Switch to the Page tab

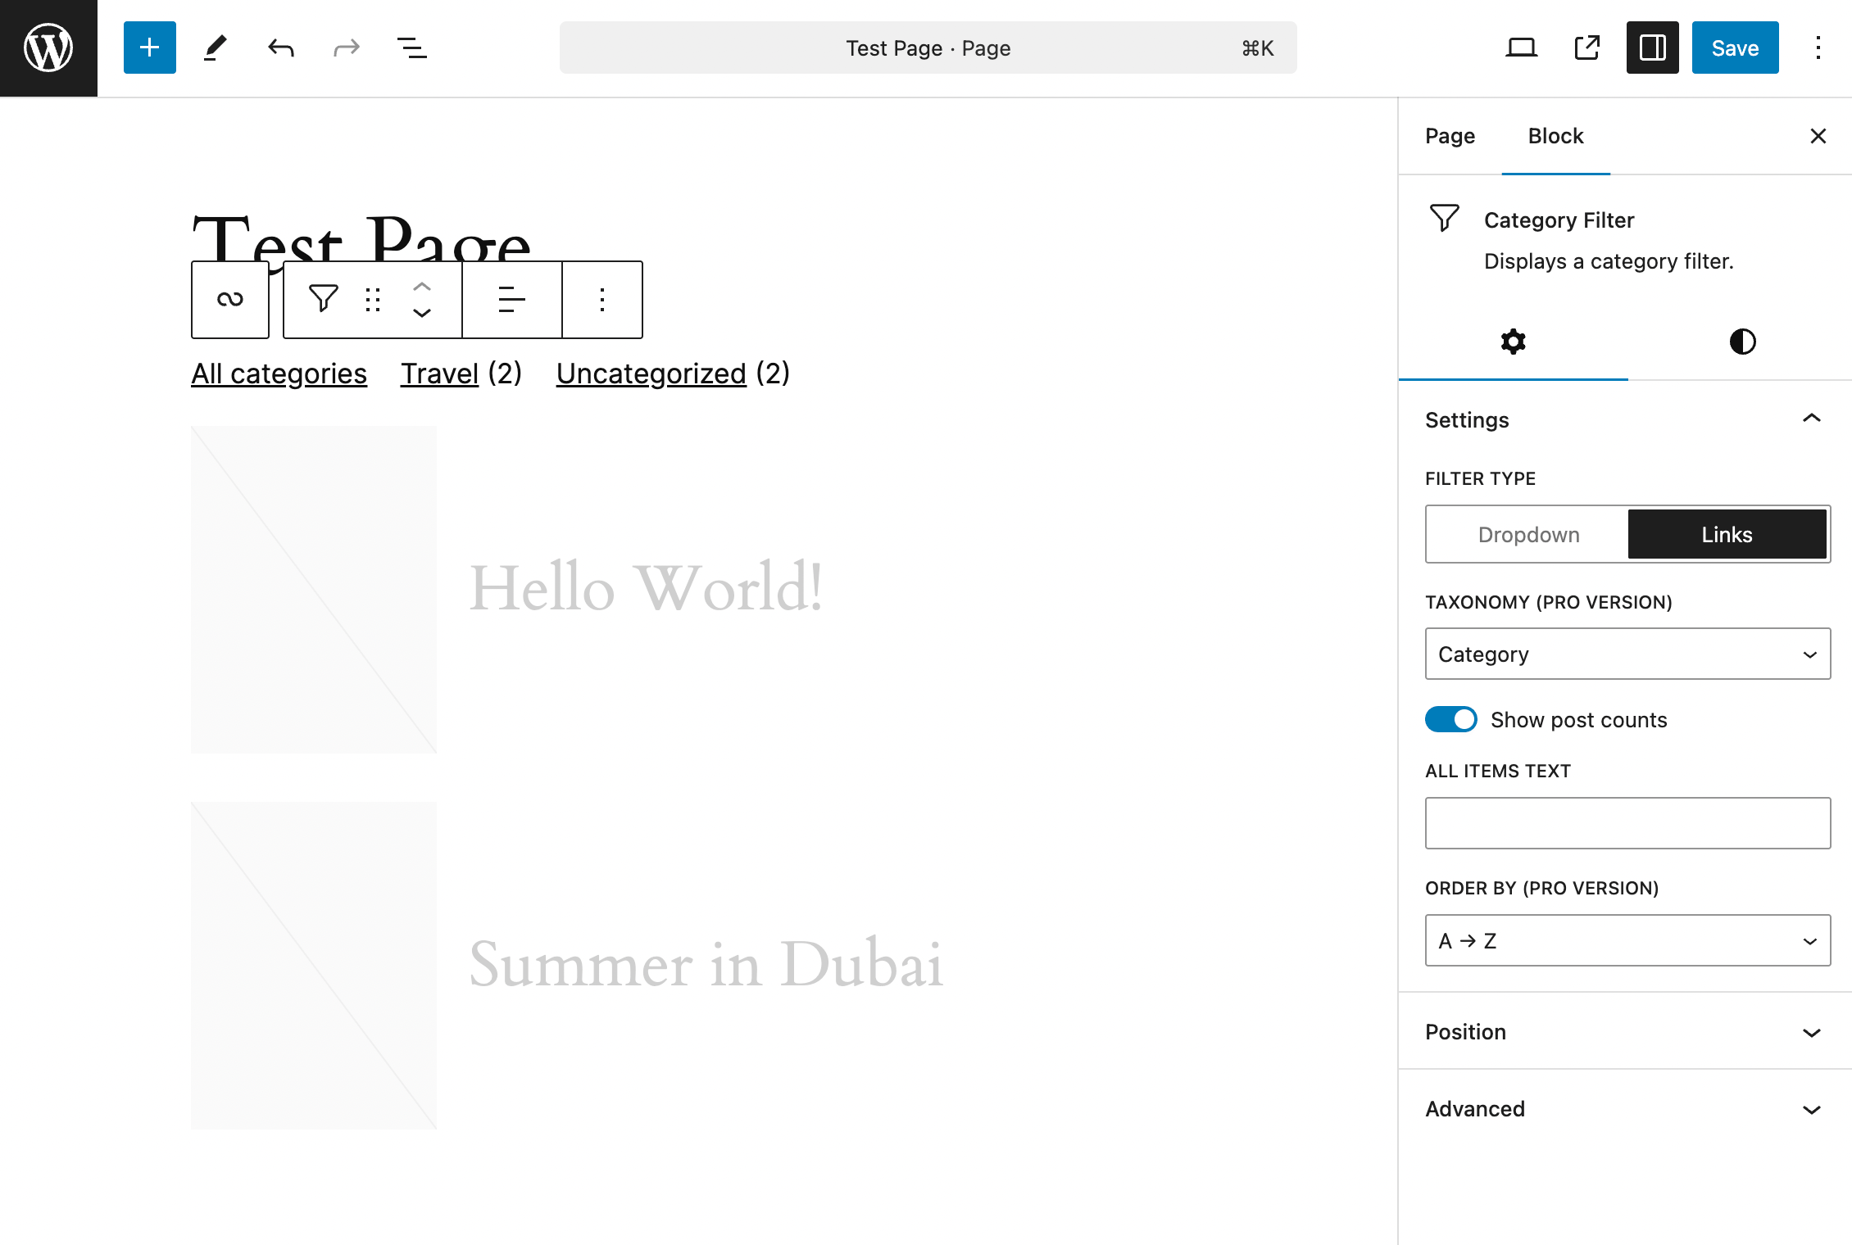pyautogui.click(x=1450, y=136)
